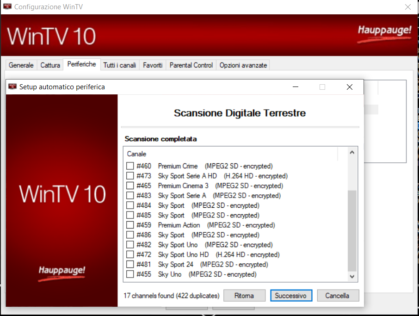The width and height of the screenshot is (419, 316).
Task: Toggle the #484 Sky Sport checkbox
Action: tap(130, 205)
